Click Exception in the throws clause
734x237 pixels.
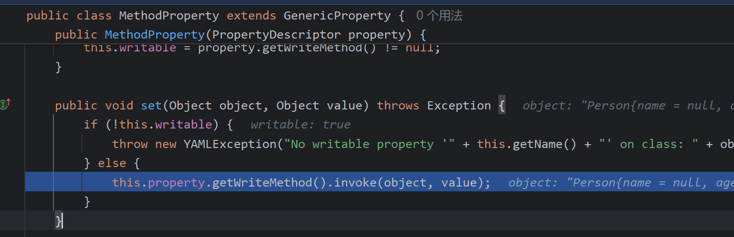tap(459, 106)
